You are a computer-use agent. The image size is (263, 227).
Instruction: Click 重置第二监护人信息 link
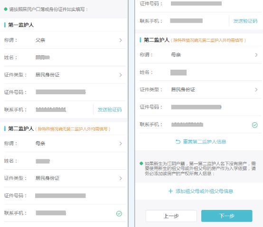click(x=205, y=142)
